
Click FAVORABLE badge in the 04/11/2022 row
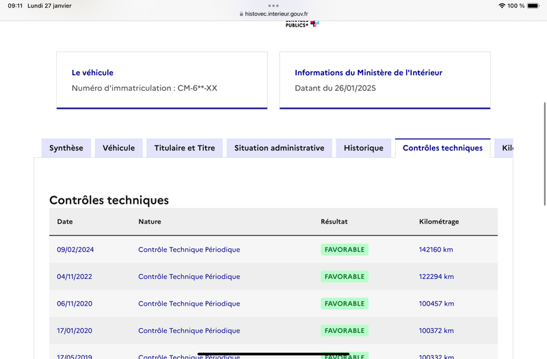point(345,277)
